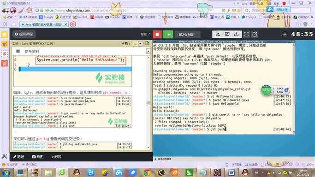Toggle the eye icon beside the timer
Viewport: 315px width, 177px height.
tap(285, 35)
